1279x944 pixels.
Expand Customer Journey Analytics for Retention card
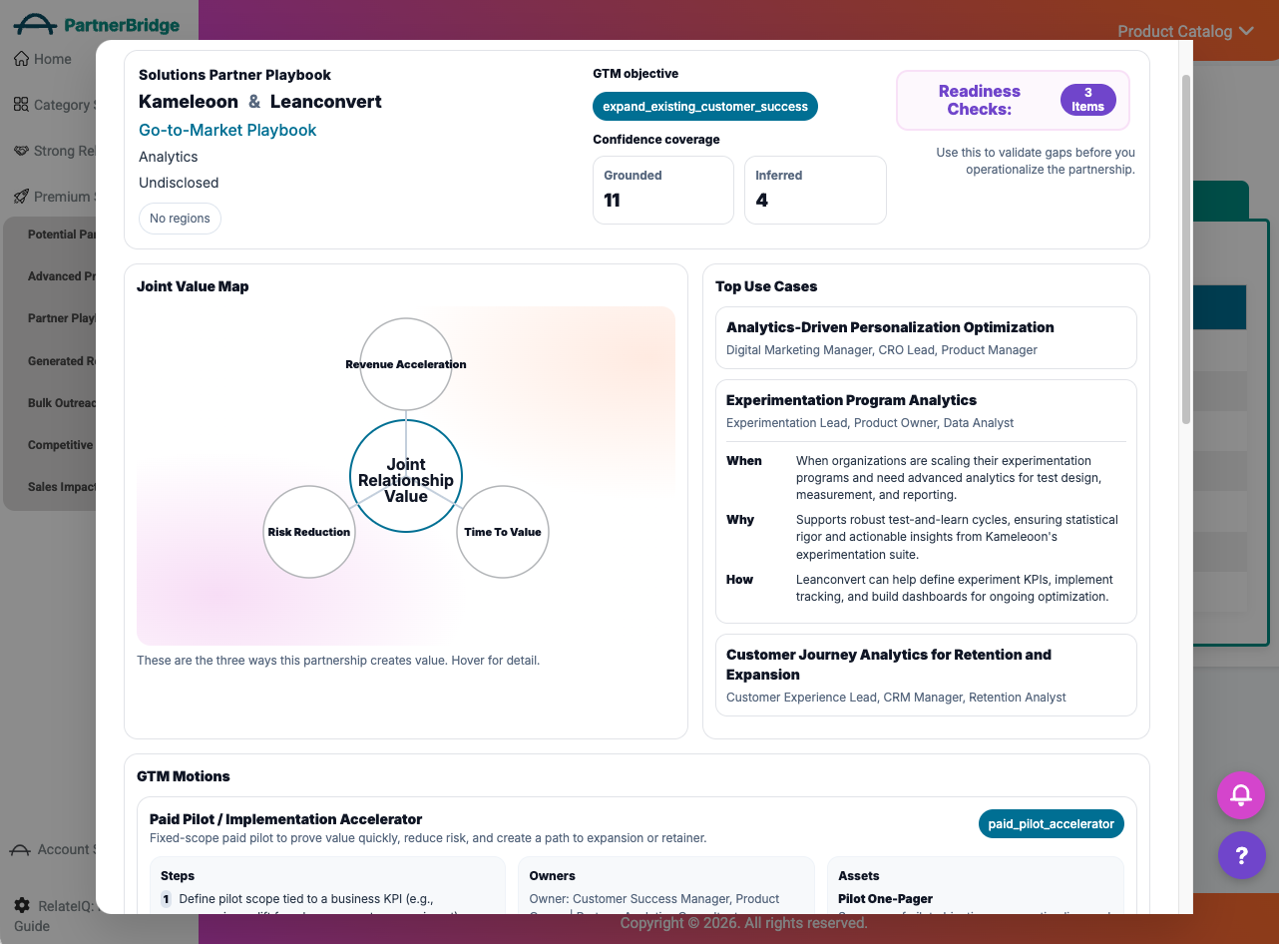[926, 675]
